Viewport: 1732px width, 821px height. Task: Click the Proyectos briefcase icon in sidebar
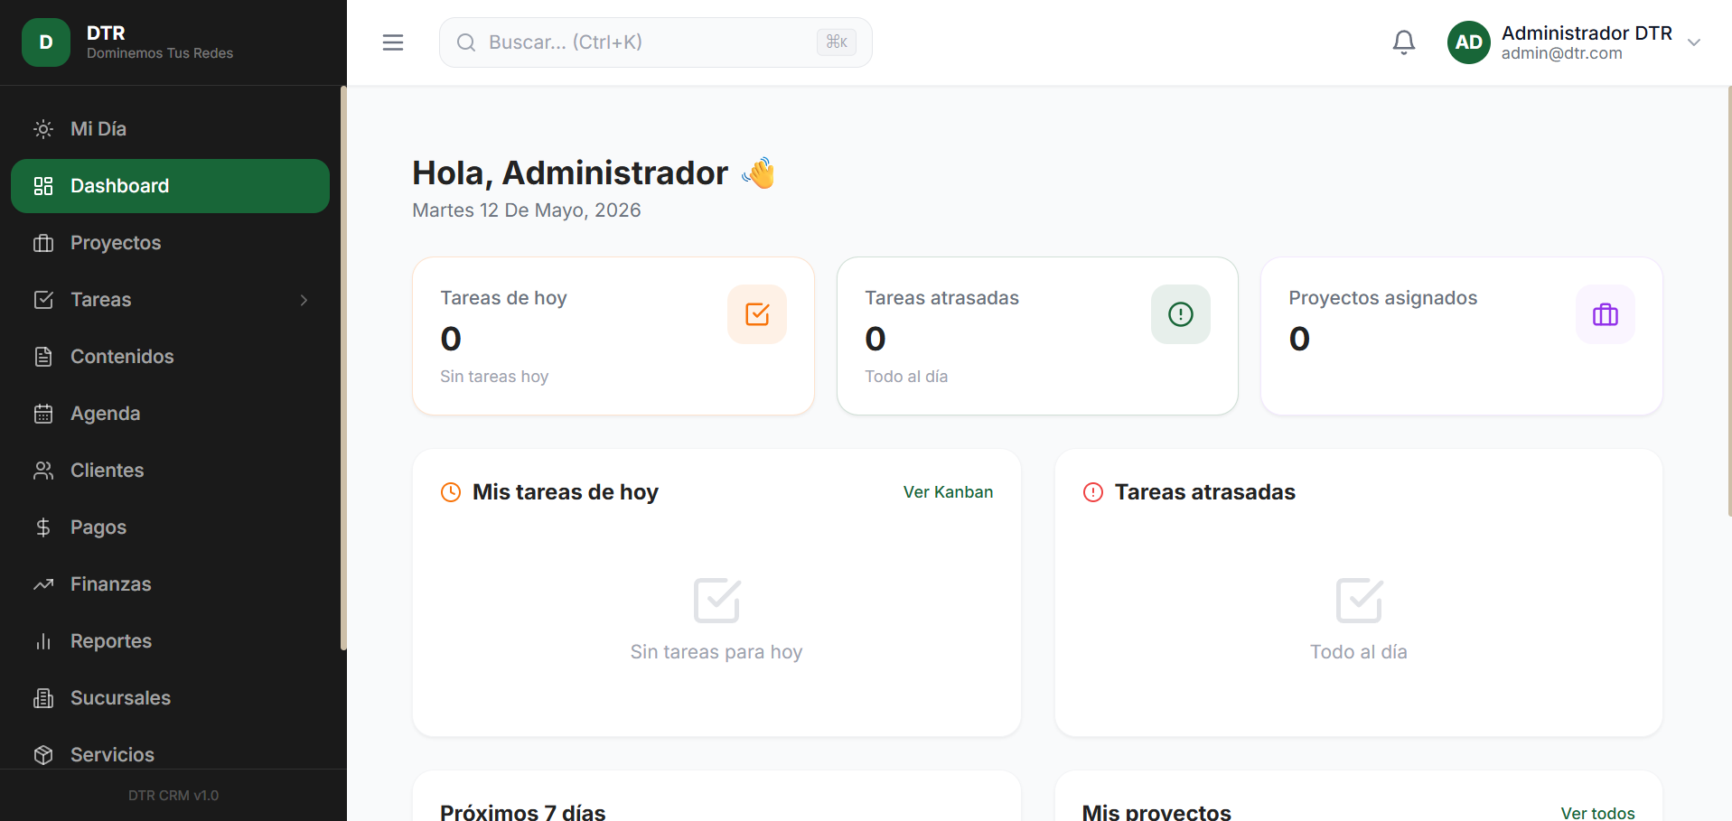tap(43, 243)
